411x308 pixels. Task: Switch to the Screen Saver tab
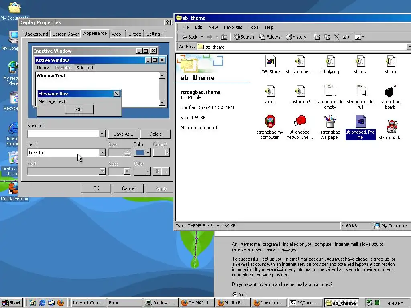(65, 34)
